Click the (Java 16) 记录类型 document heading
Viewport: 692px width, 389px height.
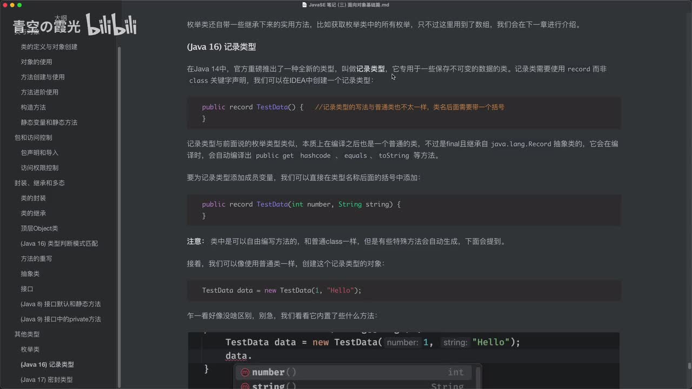221,47
